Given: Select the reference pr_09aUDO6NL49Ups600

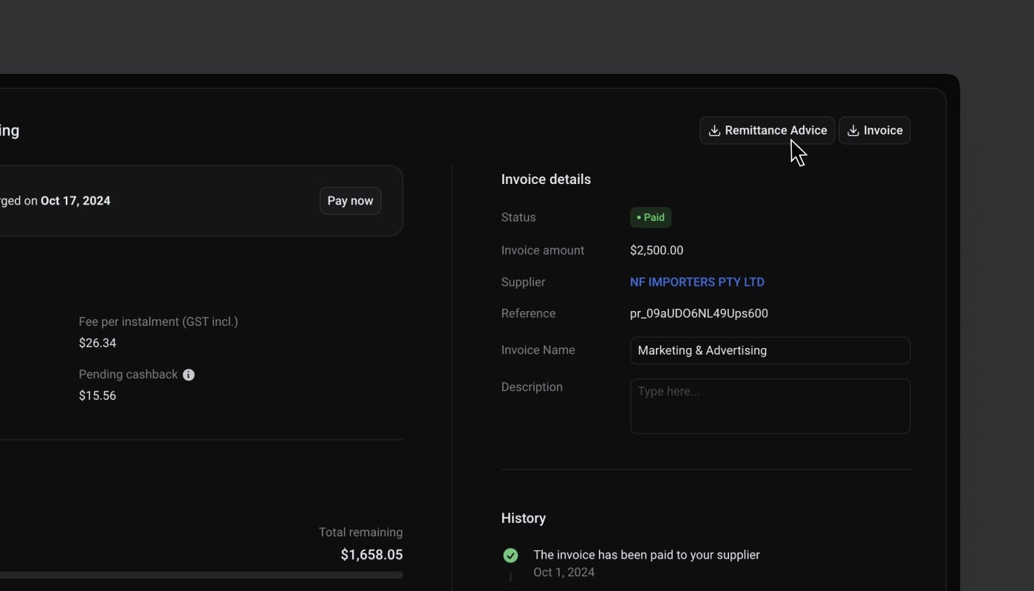Looking at the screenshot, I should [699, 313].
